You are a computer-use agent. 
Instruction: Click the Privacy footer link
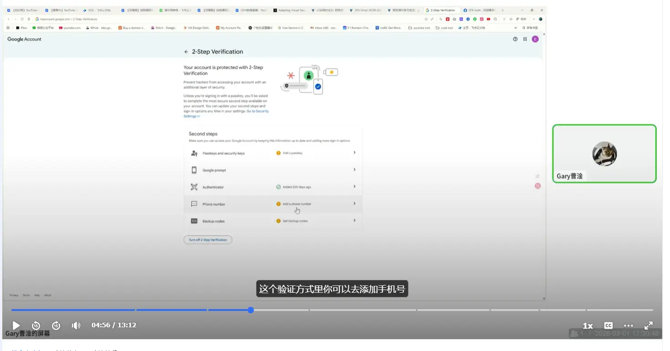coord(14,295)
